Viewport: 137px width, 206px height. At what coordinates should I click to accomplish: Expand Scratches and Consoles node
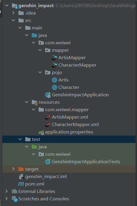[7, 199]
